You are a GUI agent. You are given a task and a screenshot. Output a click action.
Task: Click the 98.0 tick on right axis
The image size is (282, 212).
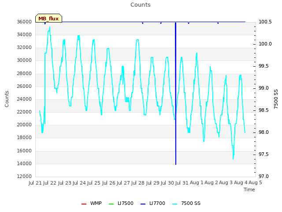click(263, 132)
